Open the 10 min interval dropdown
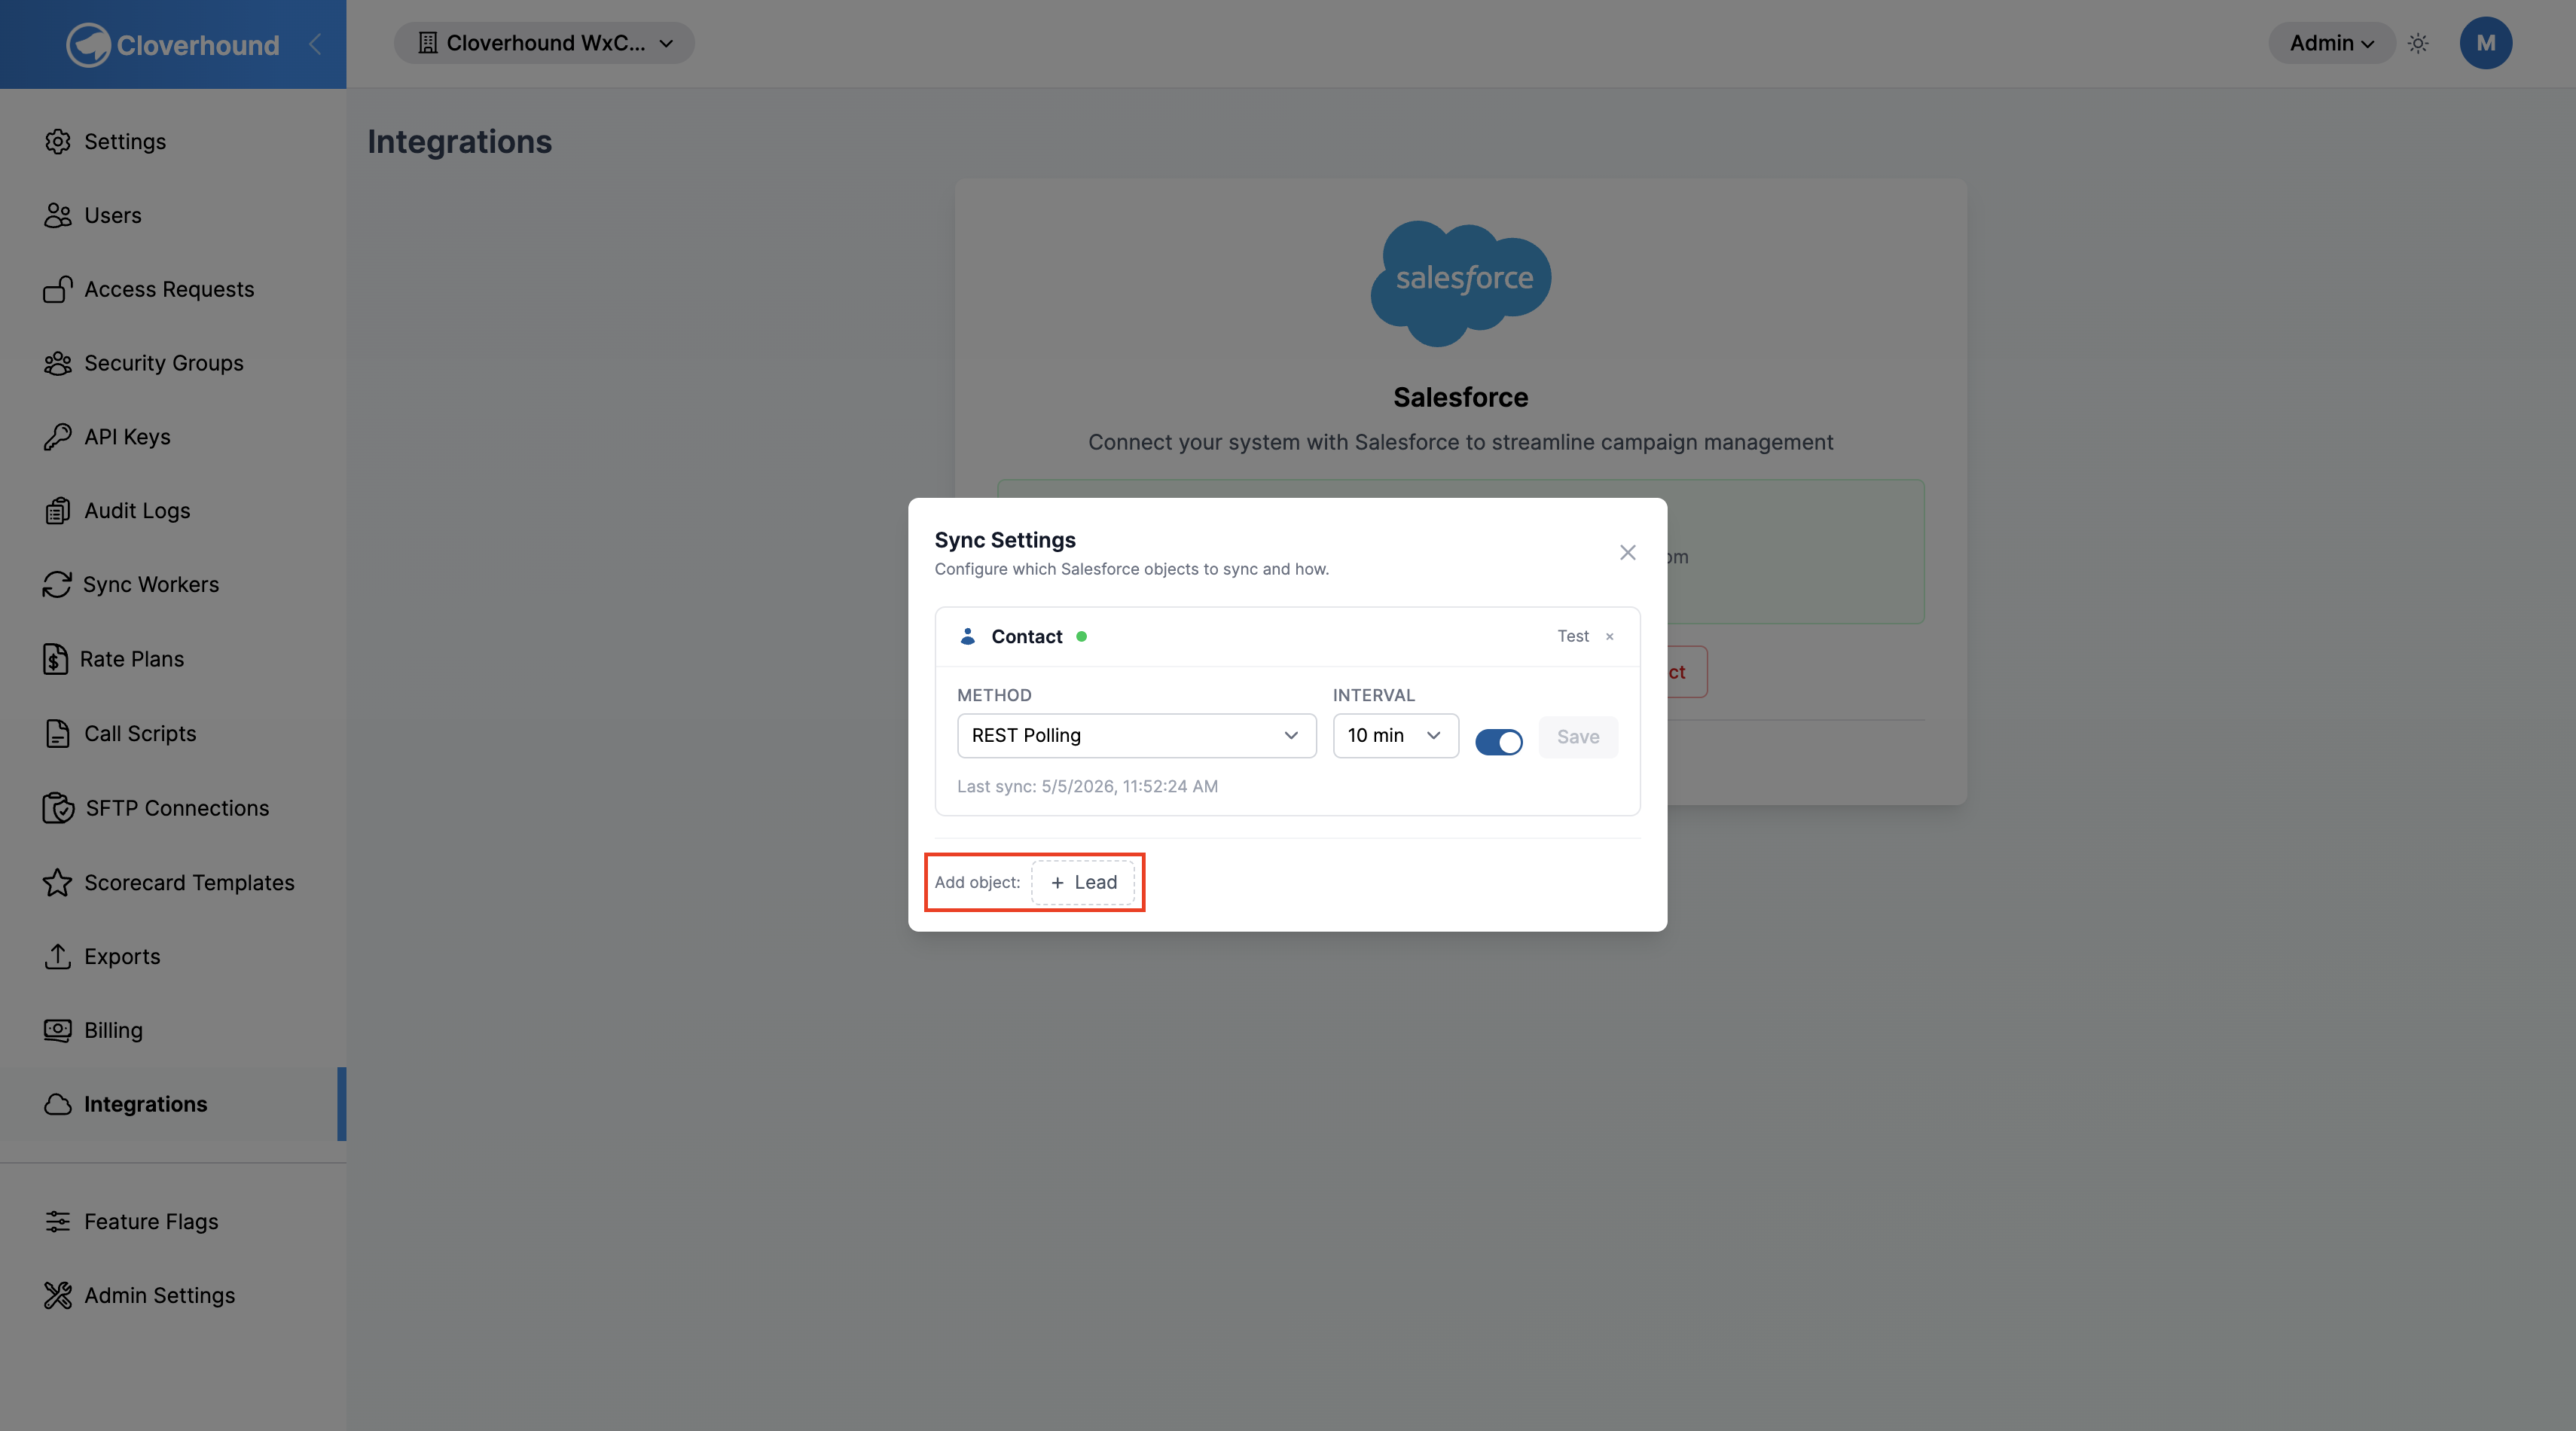This screenshot has height=1431, width=2576. click(1396, 736)
